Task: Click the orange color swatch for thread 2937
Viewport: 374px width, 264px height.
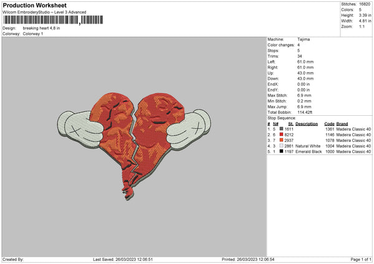Action: (x=281, y=140)
